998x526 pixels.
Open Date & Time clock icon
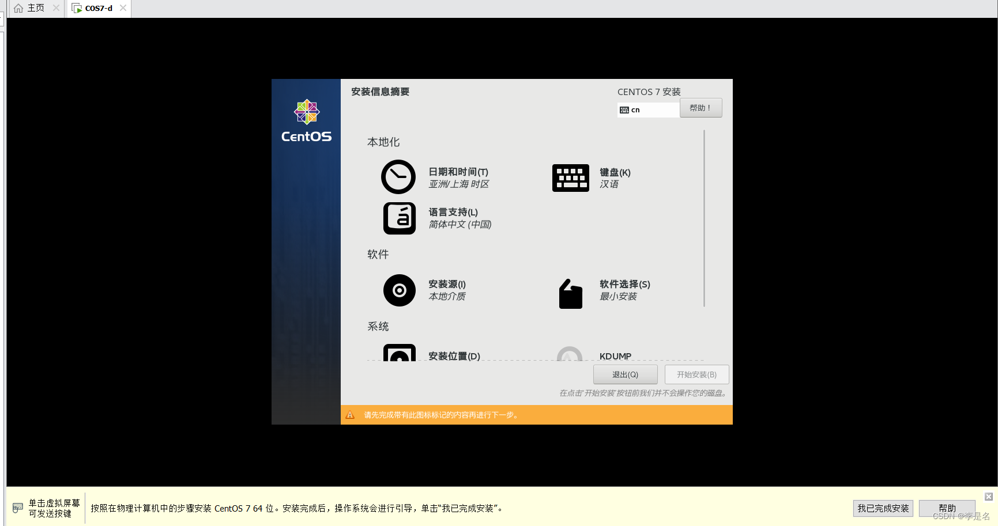tap(398, 177)
